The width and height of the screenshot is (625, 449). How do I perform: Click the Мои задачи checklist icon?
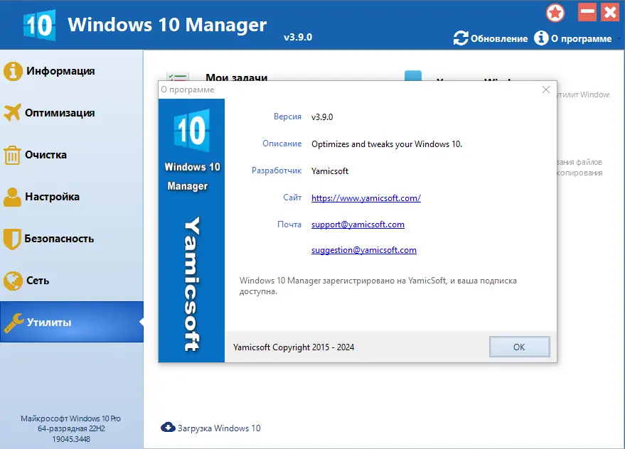coord(178,77)
